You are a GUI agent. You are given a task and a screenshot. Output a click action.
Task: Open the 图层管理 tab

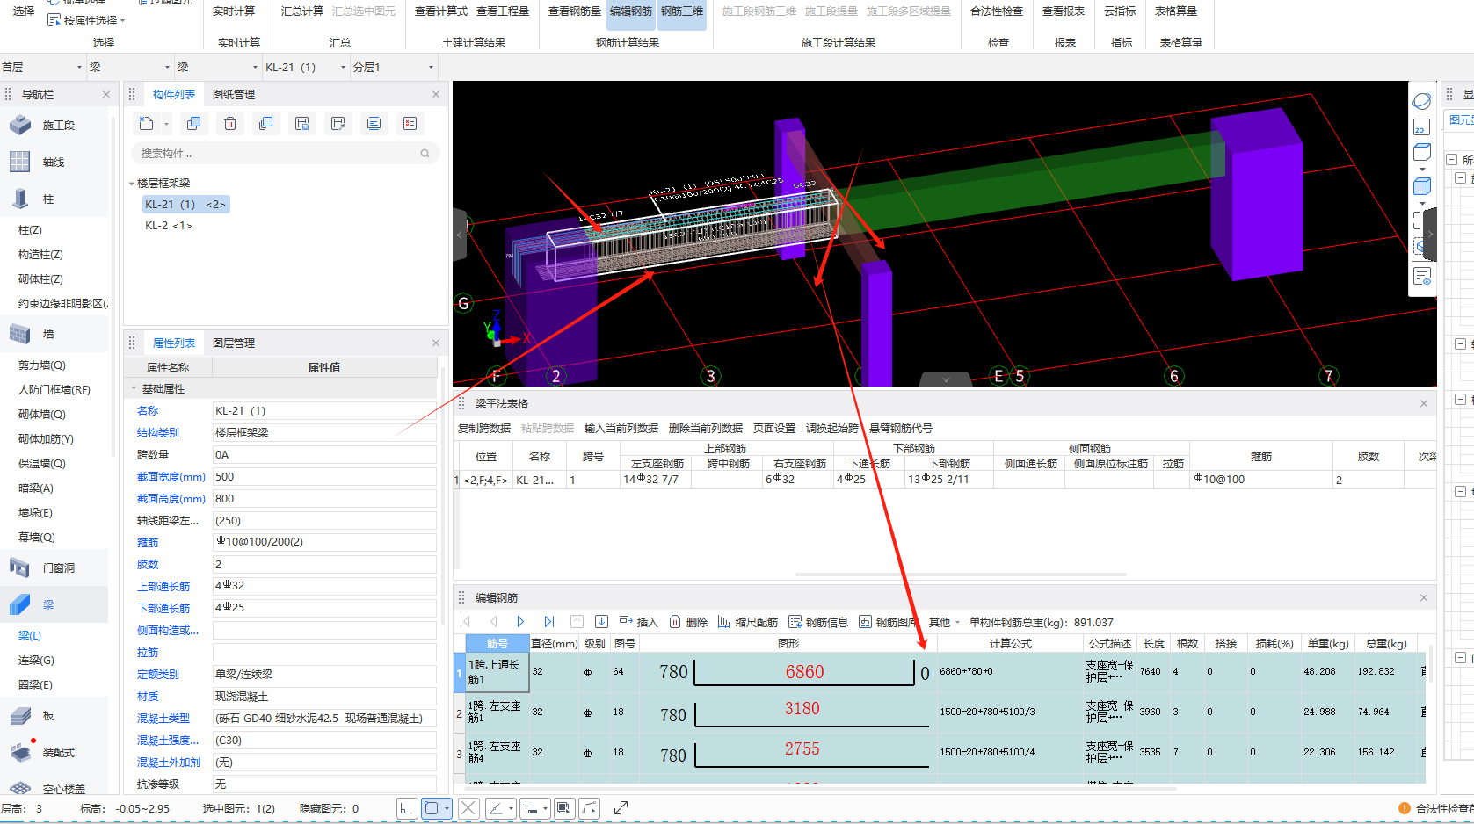pyautogui.click(x=234, y=343)
